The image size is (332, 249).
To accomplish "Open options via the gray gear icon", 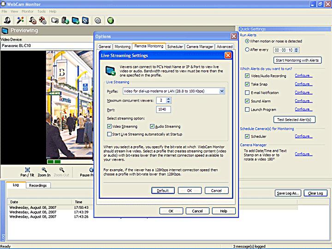I will point(98,21).
